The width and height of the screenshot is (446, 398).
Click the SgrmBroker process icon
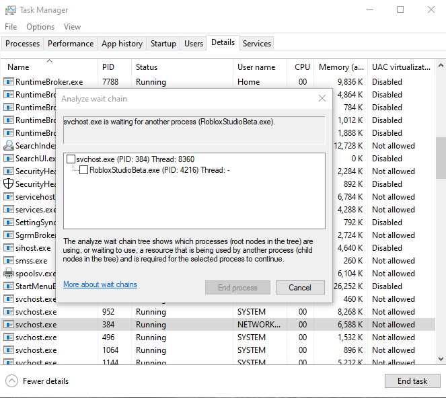tap(9, 235)
